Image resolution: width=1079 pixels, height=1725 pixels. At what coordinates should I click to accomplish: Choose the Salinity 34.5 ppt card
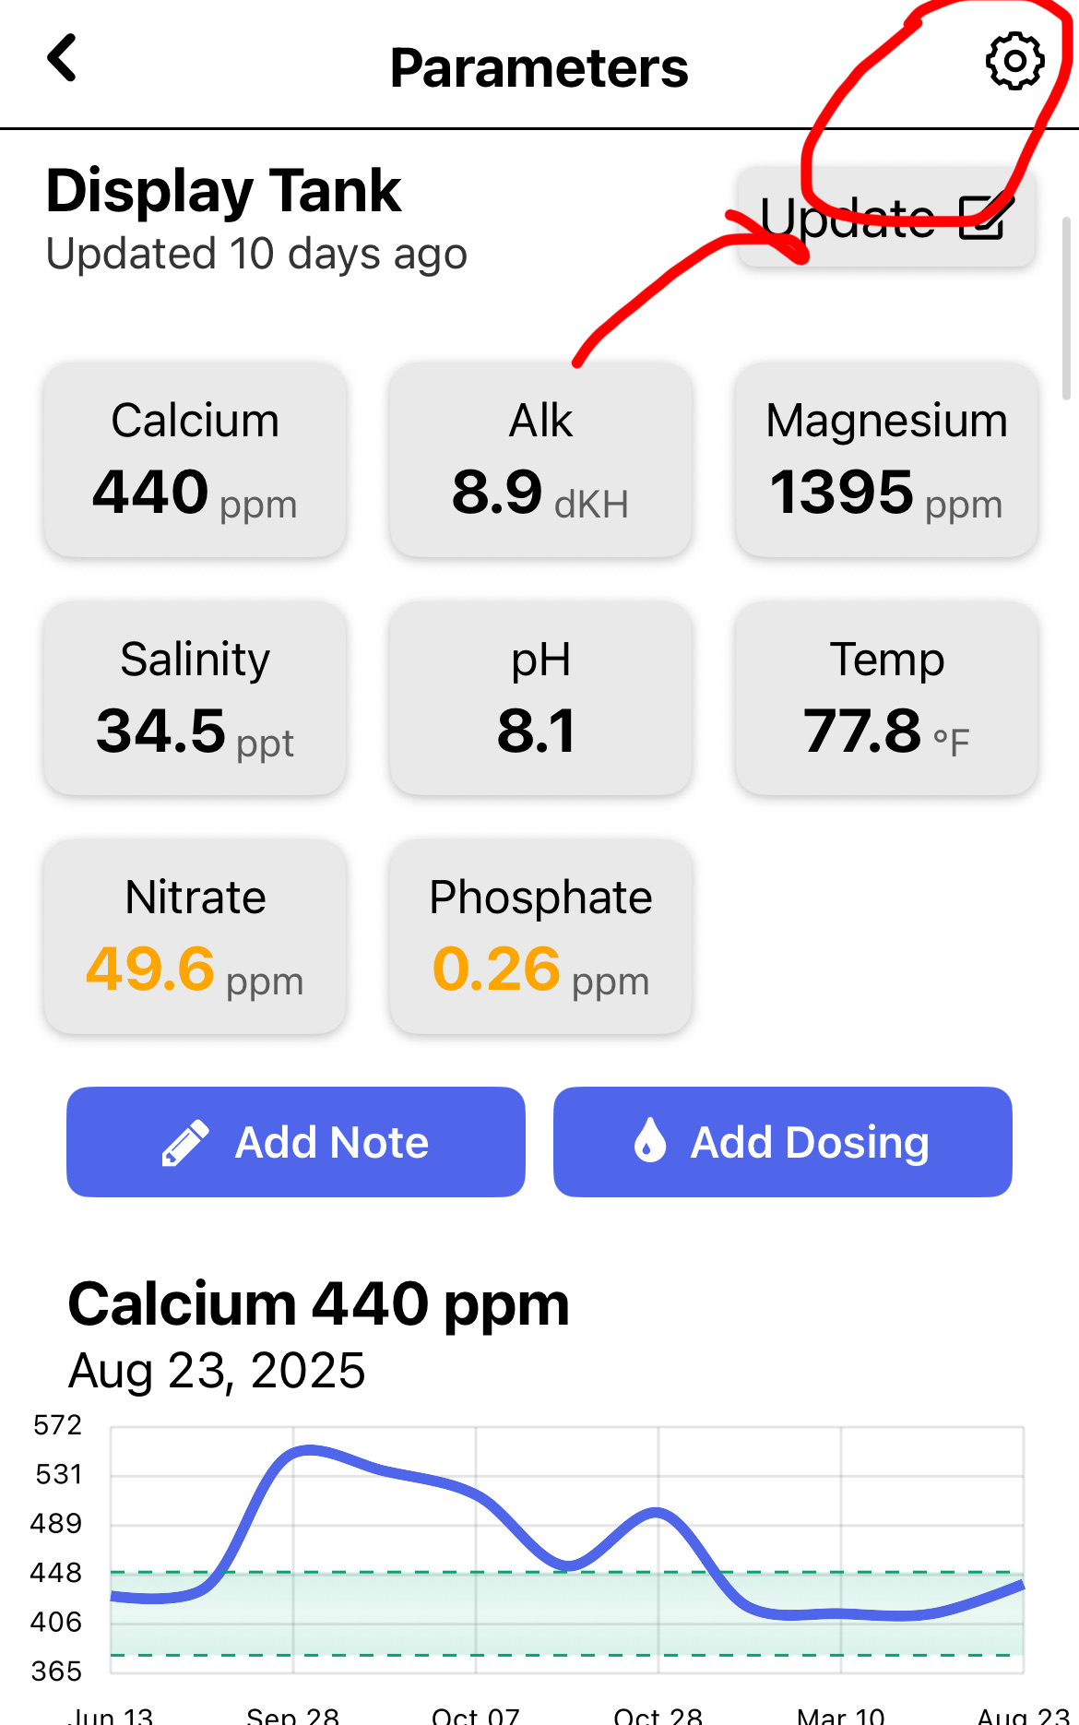click(x=195, y=698)
